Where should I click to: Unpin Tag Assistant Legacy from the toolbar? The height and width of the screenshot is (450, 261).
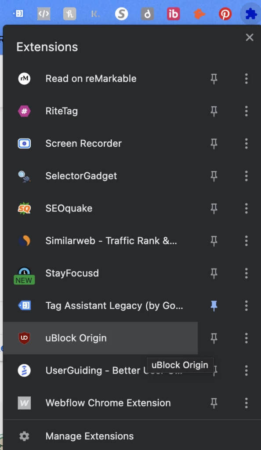214,306
